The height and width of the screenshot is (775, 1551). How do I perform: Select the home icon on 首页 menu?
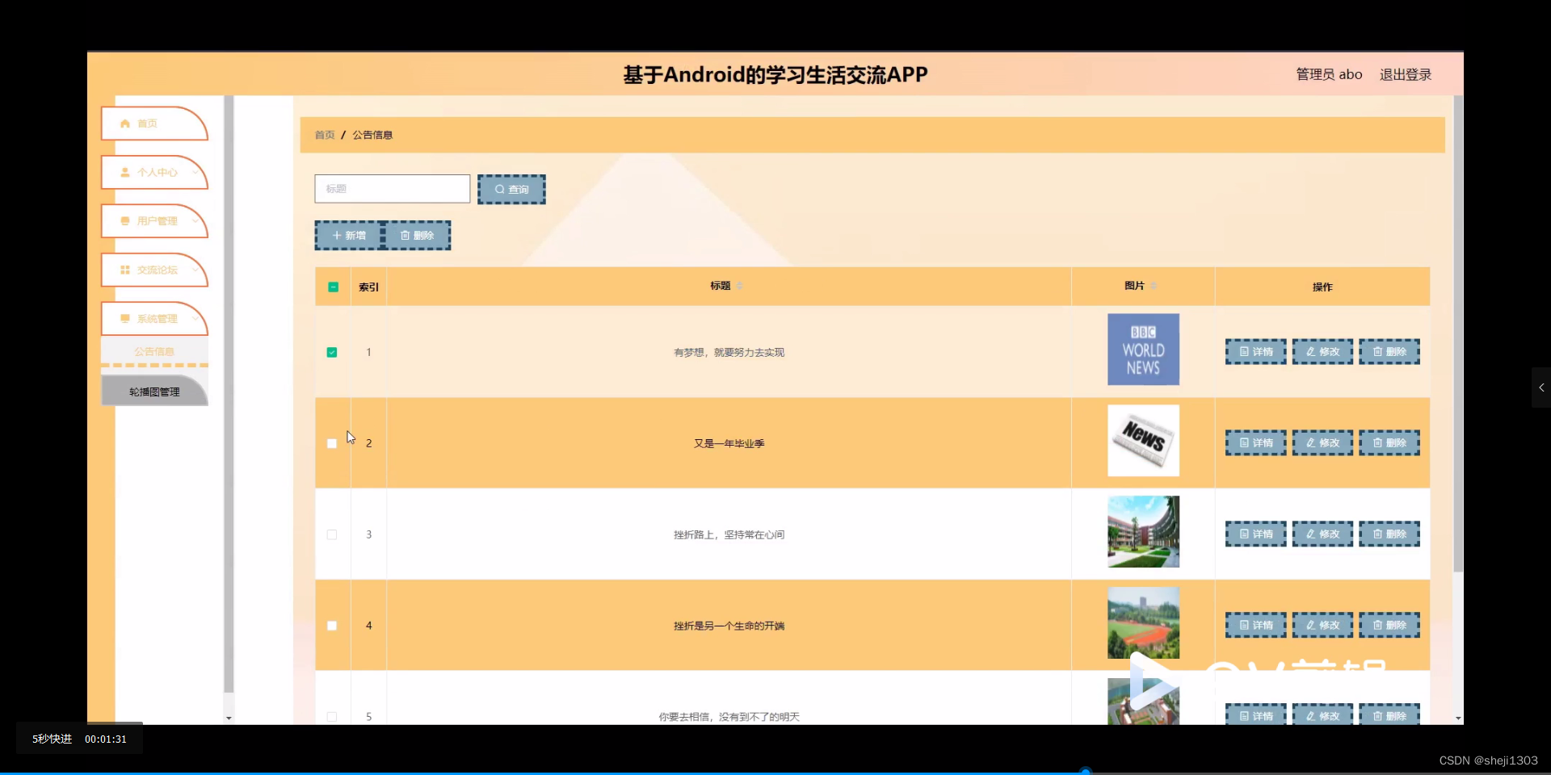125,124
